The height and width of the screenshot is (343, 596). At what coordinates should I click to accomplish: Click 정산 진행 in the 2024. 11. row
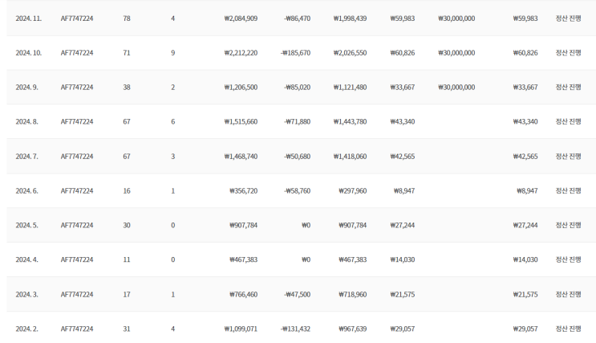point(568,18)
